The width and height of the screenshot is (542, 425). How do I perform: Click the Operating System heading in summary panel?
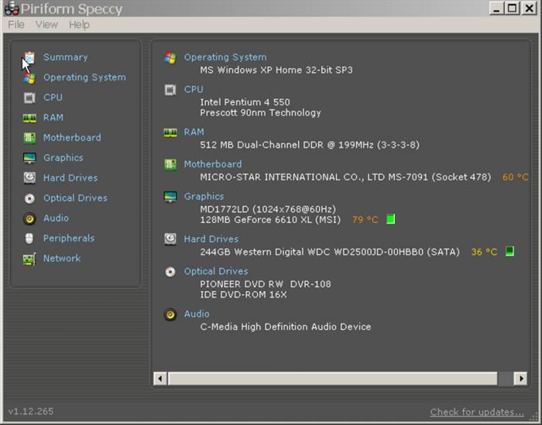coord(225,57)
